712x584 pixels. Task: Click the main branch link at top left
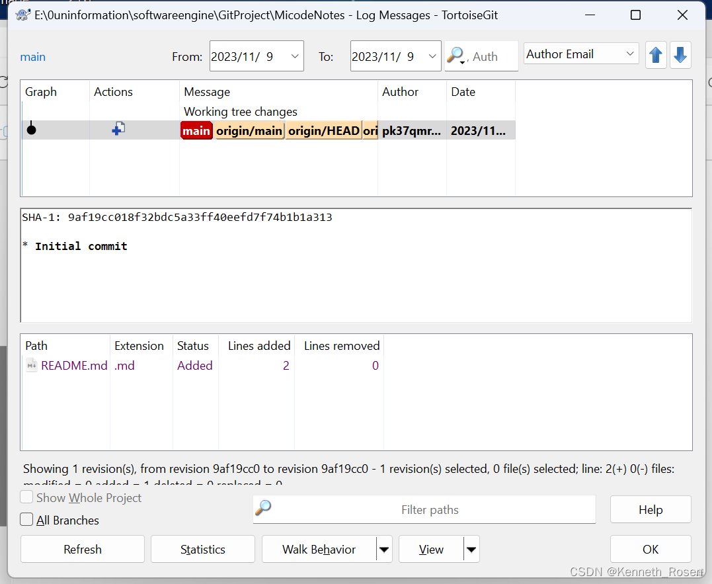pos(32,57)
